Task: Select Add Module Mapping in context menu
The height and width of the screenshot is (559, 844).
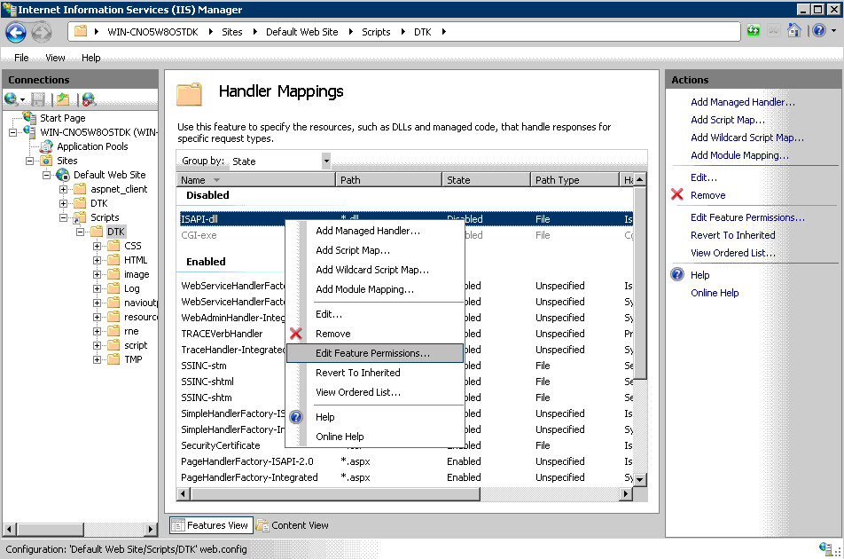Action: (364, 289)
